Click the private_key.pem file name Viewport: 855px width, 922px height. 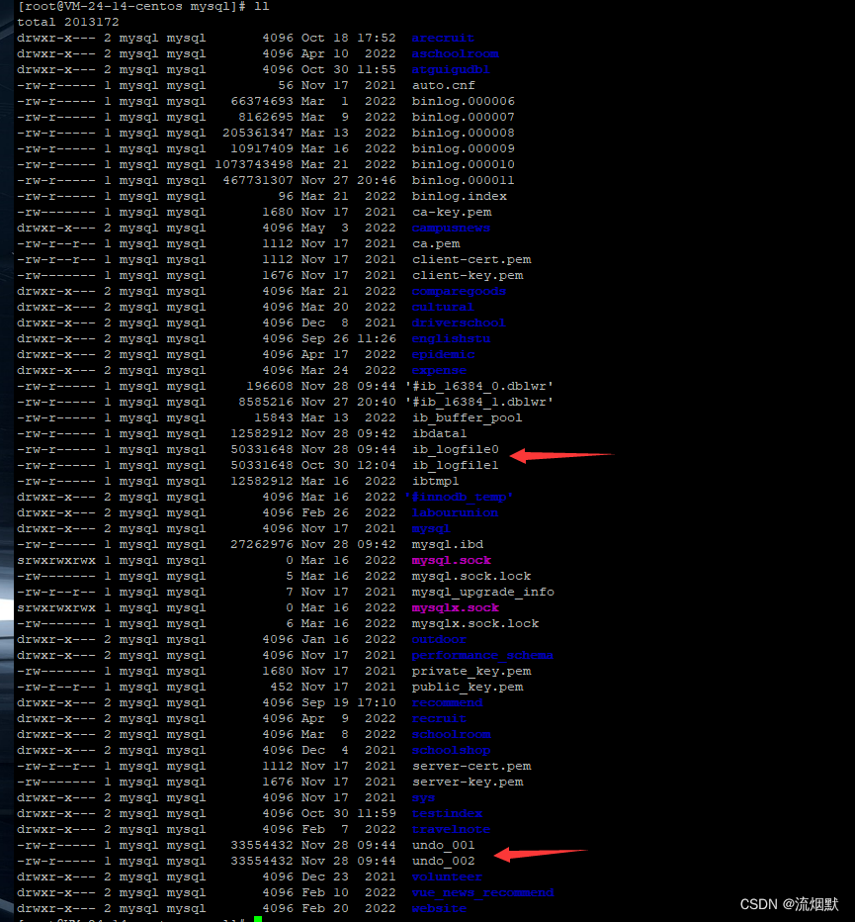471,672
